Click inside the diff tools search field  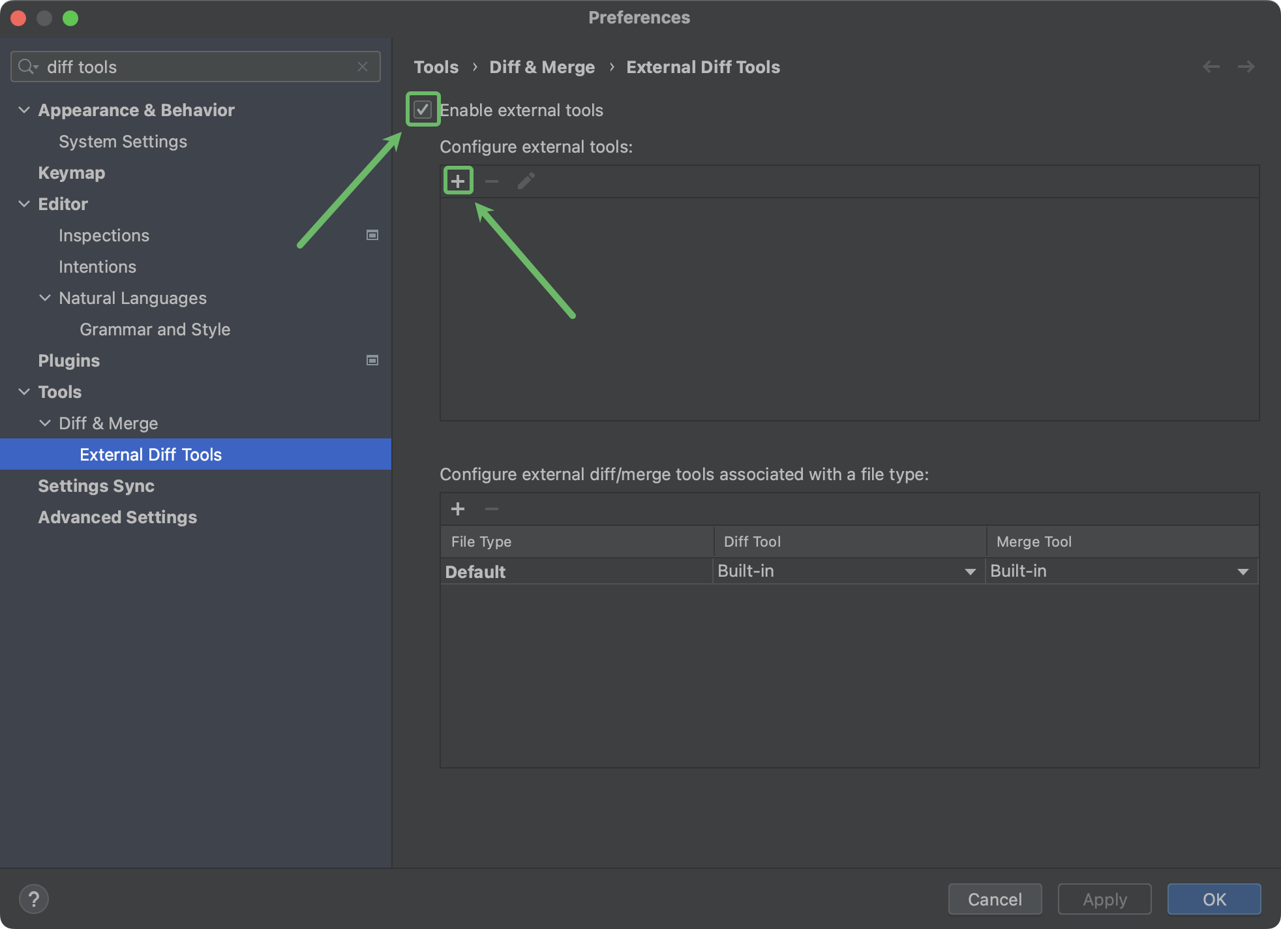[x=196, y=66]
